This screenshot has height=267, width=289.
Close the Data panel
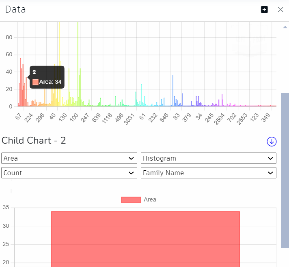click(280, 9)
